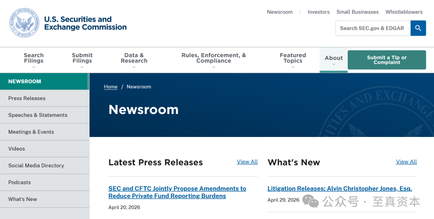Select the NEWSROOM sidebar header
This screenshot has width=434, height=219.
coord(44,82)
